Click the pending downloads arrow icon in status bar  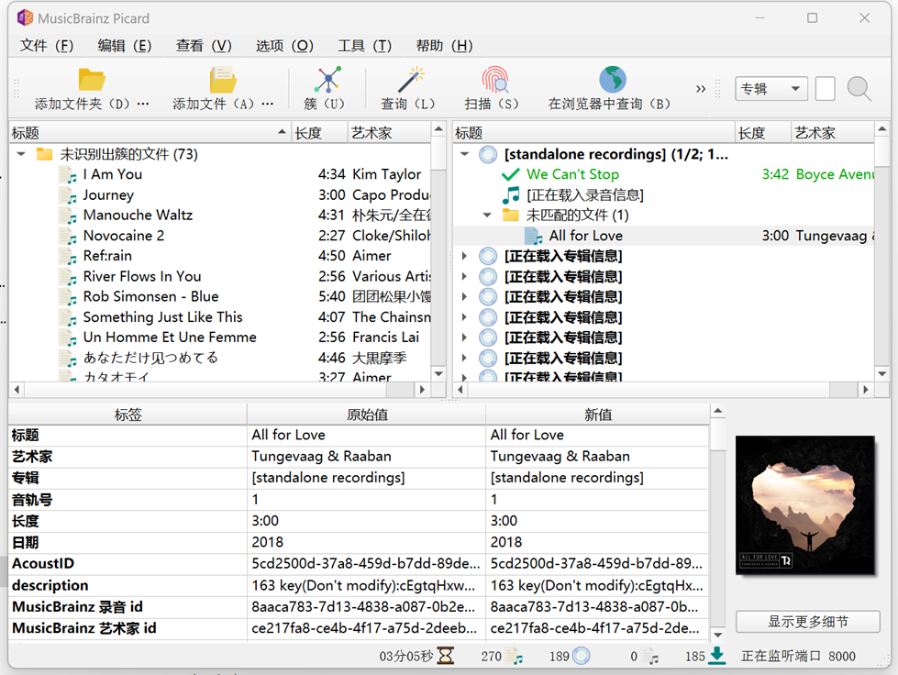(x=717, y=656)
